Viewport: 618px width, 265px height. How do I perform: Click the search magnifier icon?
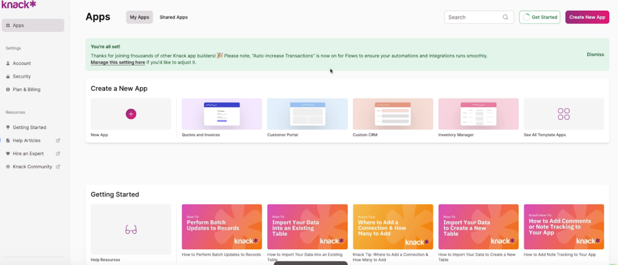pyautogui.click(x=506, y=17)
